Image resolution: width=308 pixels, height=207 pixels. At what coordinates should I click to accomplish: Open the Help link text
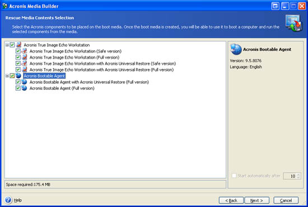[18, 200]
